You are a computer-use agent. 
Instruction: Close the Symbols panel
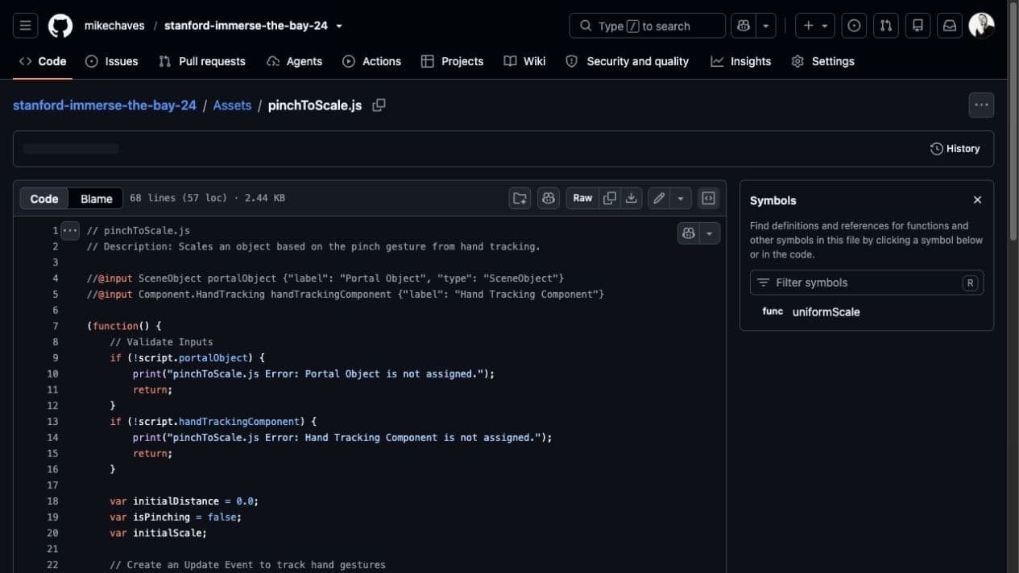pyautogui.click(x=977, y=200)
